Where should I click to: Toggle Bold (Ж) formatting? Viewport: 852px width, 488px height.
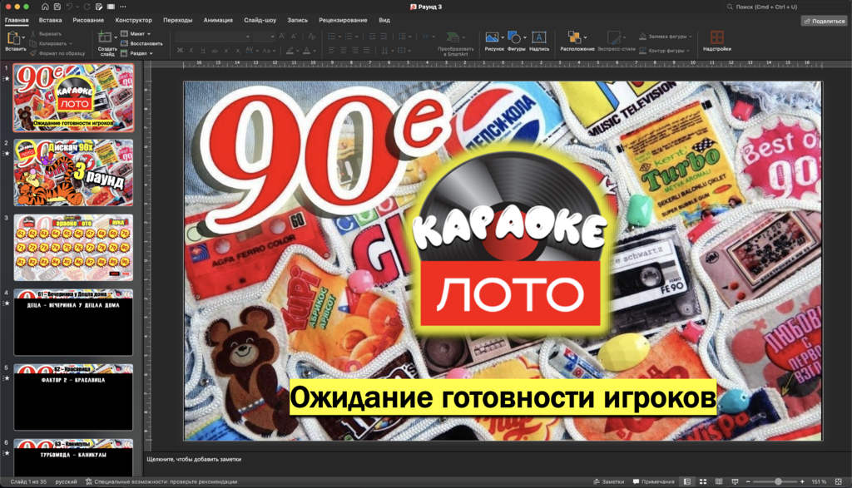(x=180, y=51)
